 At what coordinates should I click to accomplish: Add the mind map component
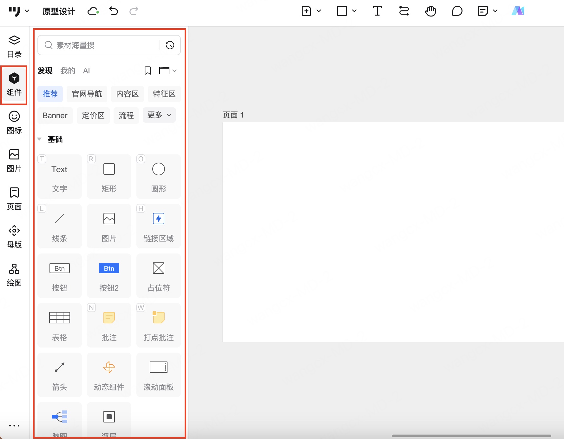[x=60, y=421]
